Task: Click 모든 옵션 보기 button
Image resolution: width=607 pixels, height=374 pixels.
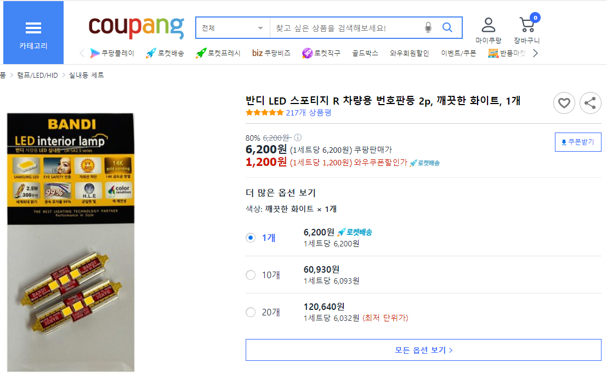Action: [423, 350]
